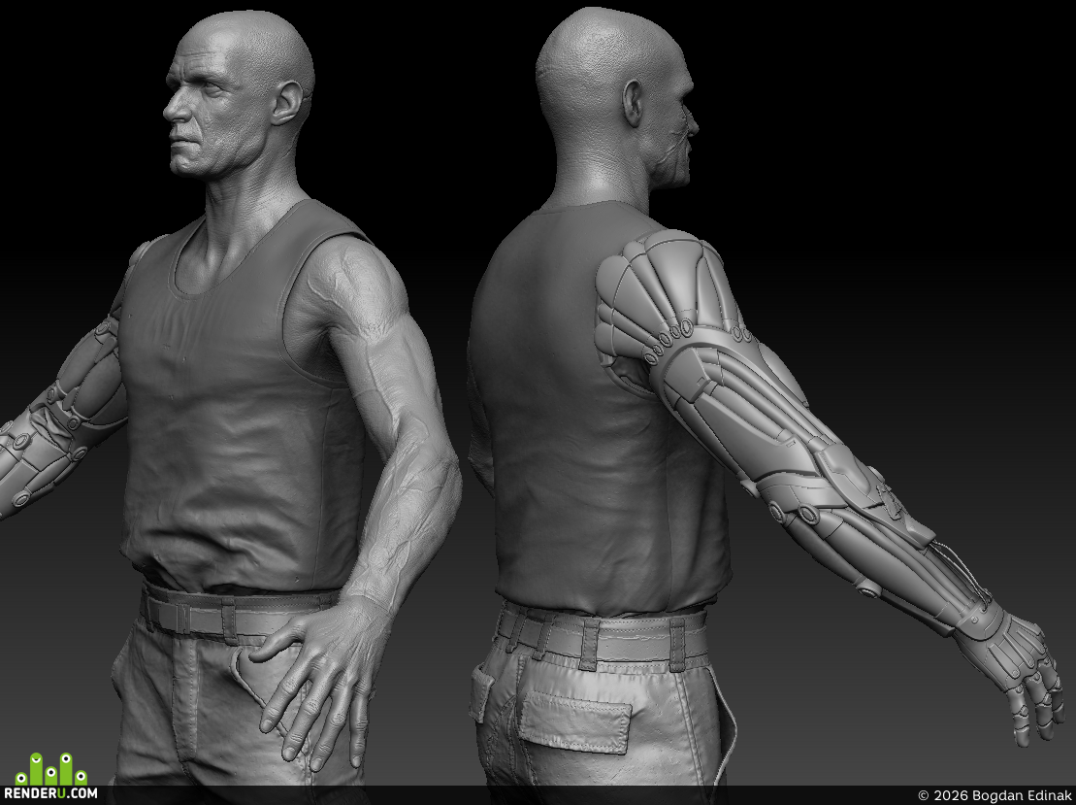Select the left figure's ear
Screen dimensions: 1076x805
[287, 103]
